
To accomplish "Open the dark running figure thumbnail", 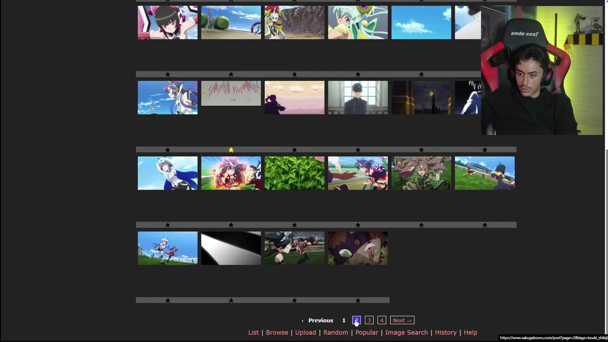I will coord(294,248).
